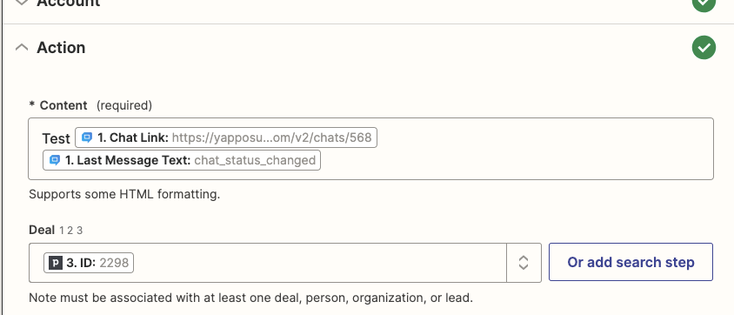Collapse the Action section chevron
Screen dimensions: 734x315
pyautogui.click(x=22, y=47)
